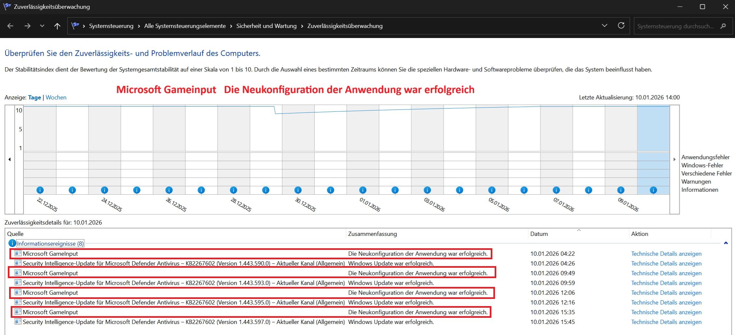The width and height of the screenshot is (735, 335).
Task: Select the info icon in the highlighted 10.01.2026 column
Action: (653, 190)
